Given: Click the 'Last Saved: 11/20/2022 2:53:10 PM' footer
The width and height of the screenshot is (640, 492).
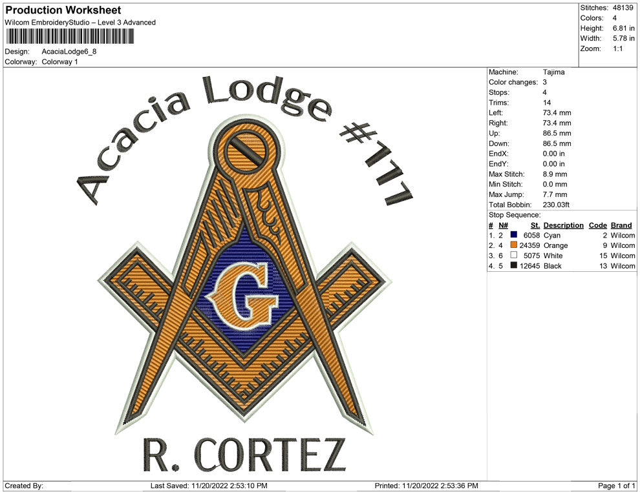Looking at the screenshot, I should pos(209,486).
